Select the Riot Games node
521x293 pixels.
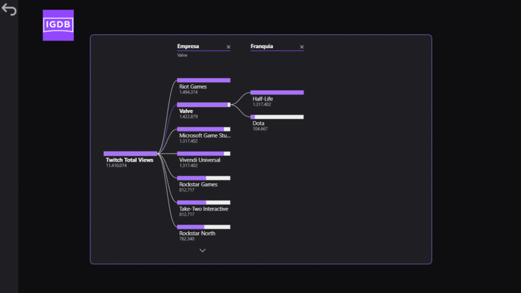[193, 87]
